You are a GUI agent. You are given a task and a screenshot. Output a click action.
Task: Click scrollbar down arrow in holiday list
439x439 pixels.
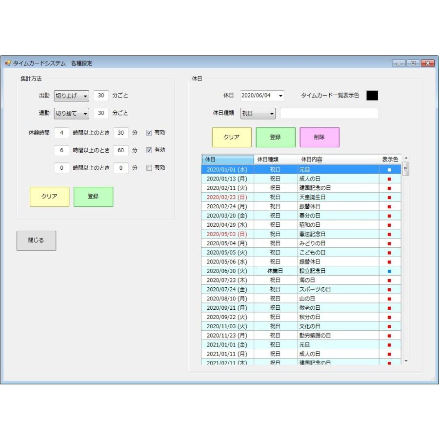406,361
